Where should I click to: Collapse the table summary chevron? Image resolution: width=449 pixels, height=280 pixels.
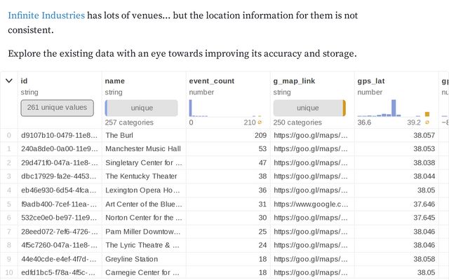(x=8, y=81)
